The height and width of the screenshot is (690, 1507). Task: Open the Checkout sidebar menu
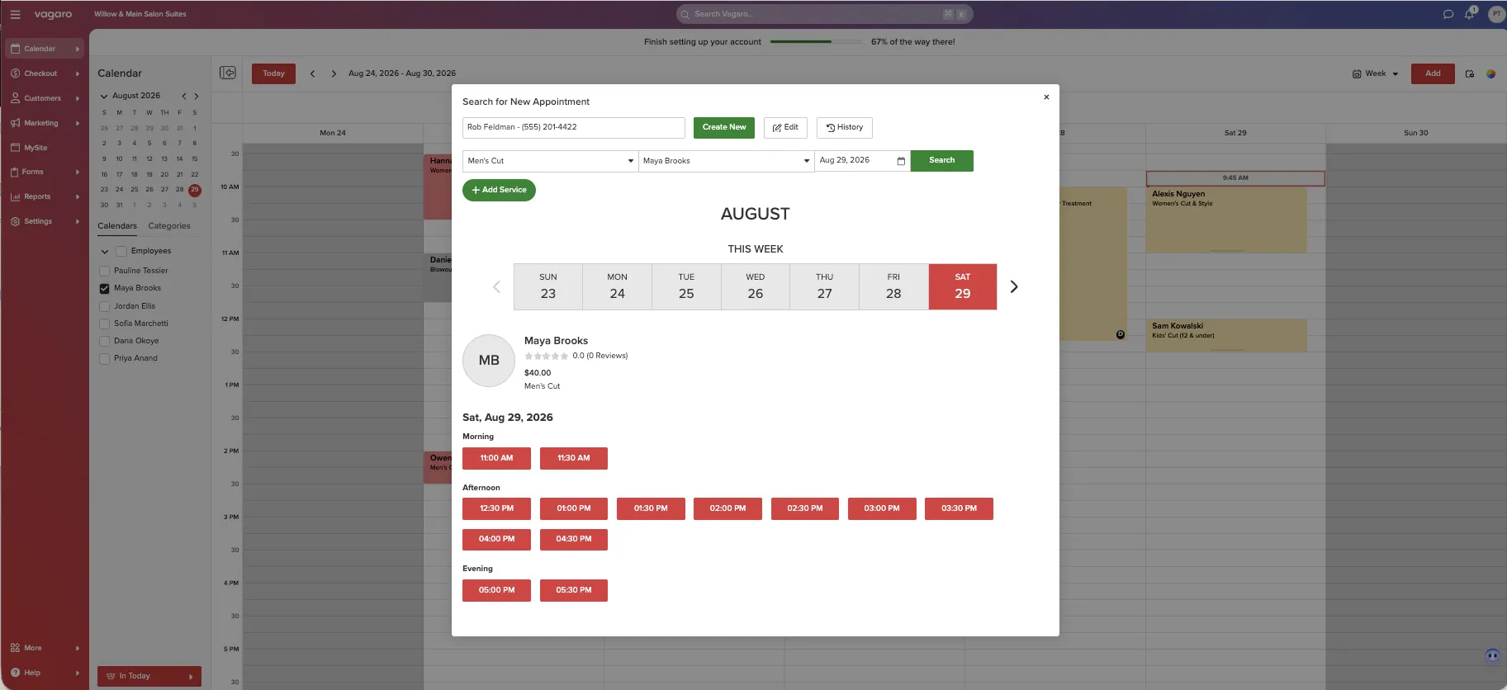click(45, 73)
